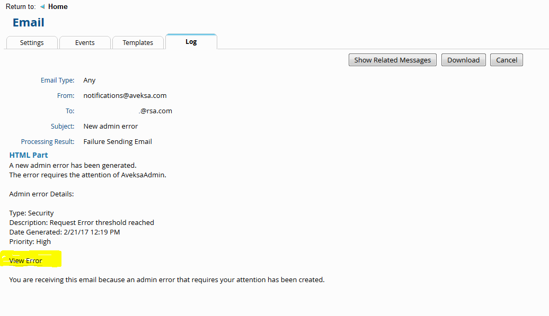Click the subject text New admin error
The height and width of the screenshot is (316, 549).
coord(111,127)
